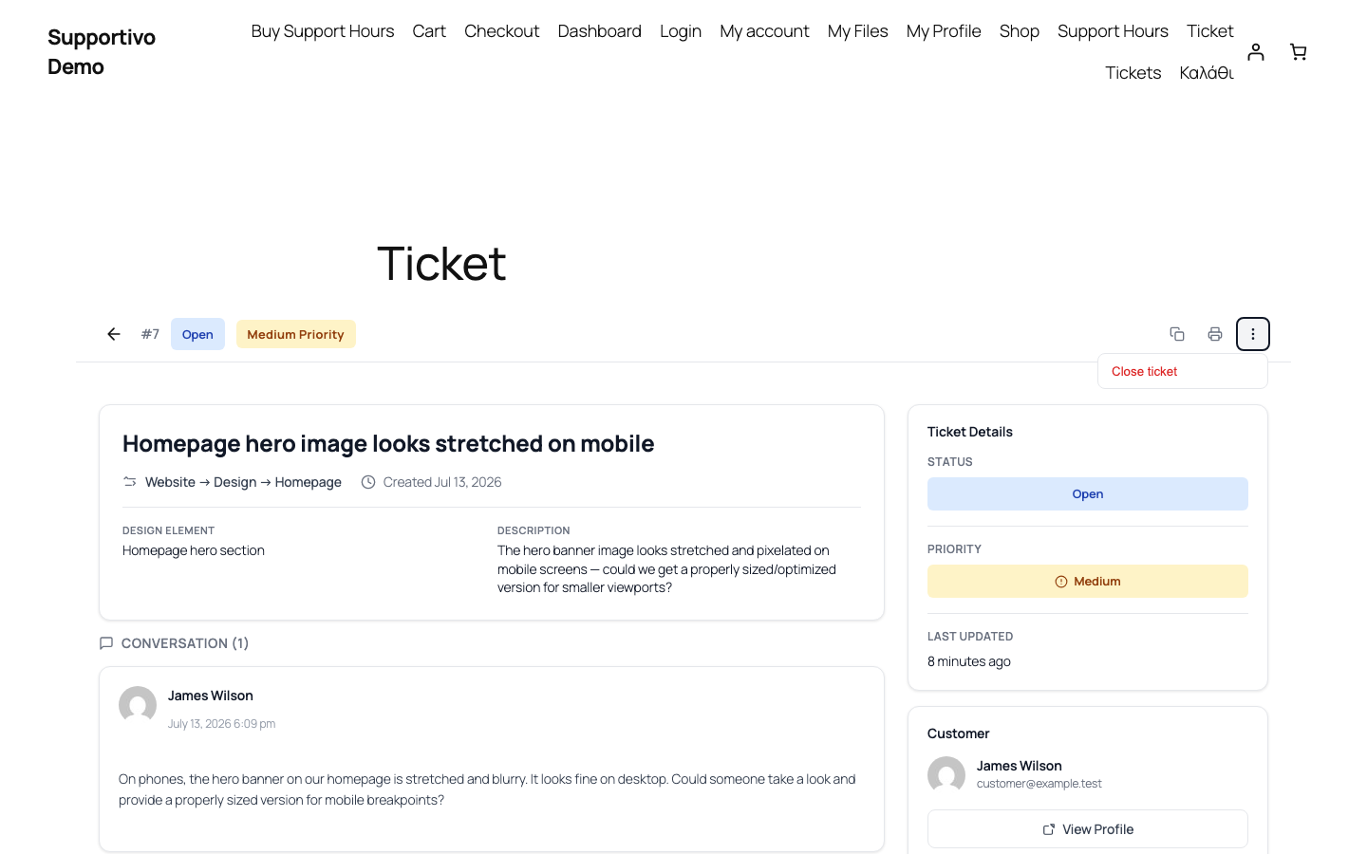1367x854 pixels.
Task: Open Checkout in the navigation
Action: tap(501, 31)
